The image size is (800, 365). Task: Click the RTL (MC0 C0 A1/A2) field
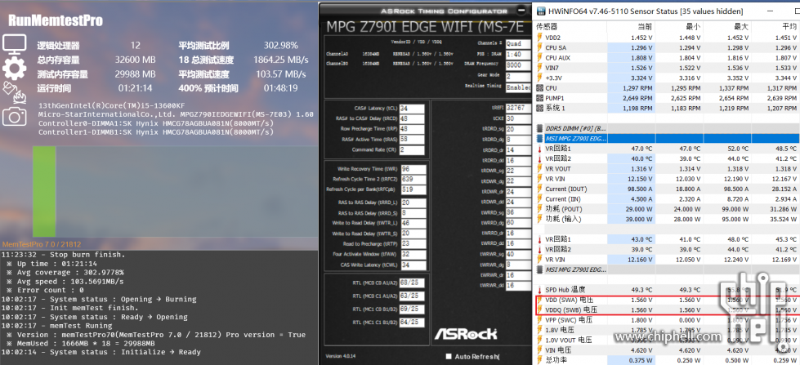(x=412, y=283)
